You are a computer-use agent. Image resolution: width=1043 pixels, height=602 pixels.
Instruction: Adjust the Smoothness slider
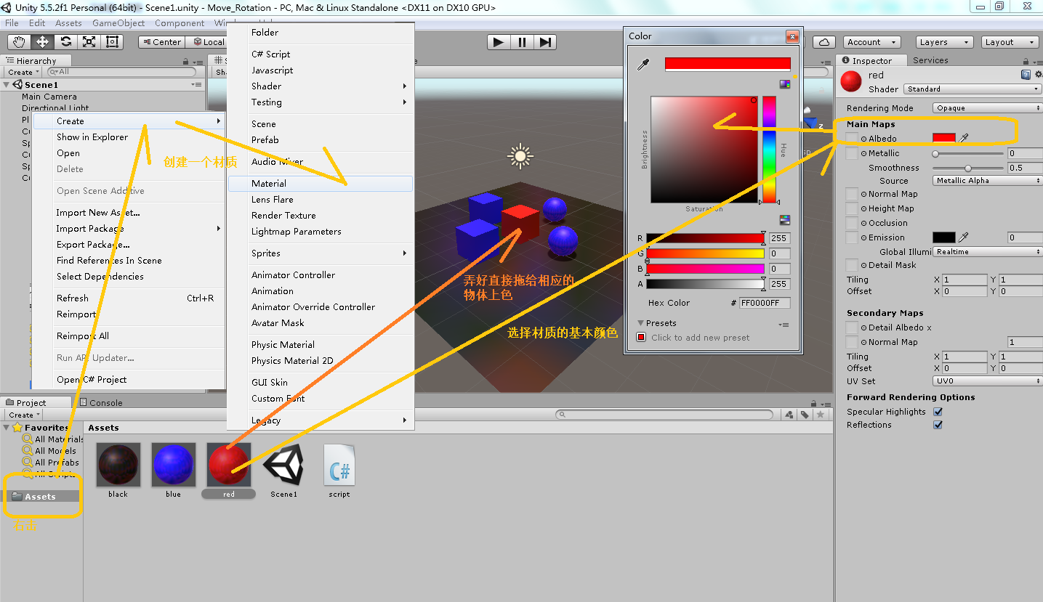(x=968, y=168)
